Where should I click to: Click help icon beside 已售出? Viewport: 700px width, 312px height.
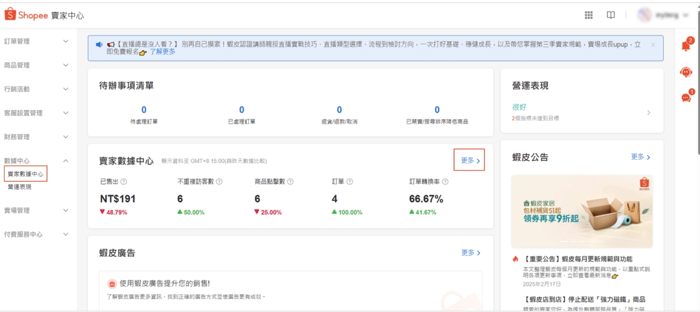click(x=124, y=182)
